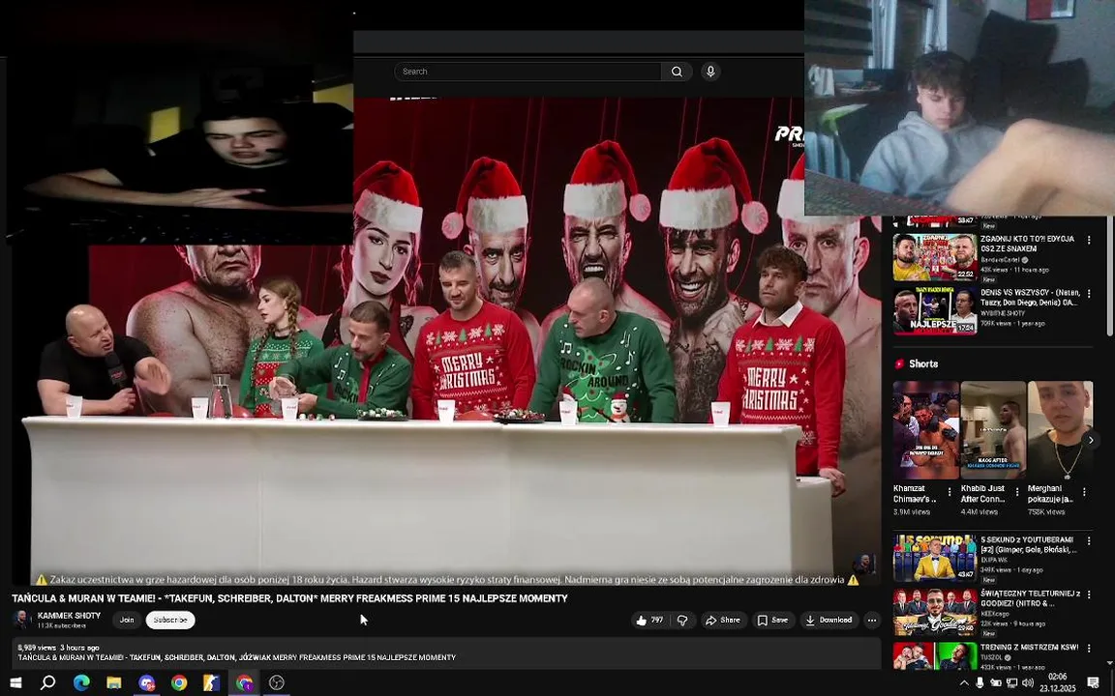
Task: Open network status tray icon
Action: 1011,683
